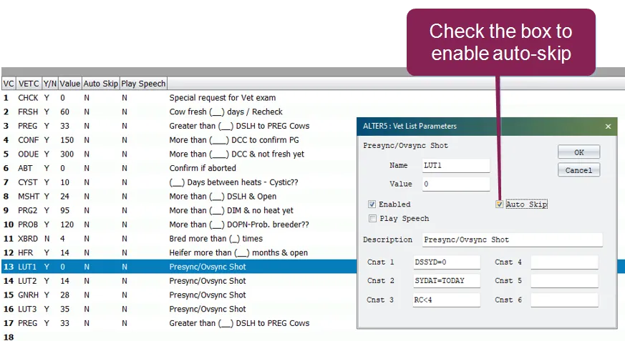Close the ALTER5 dialog window
The width and height of the screenshot is (625, 341).
pyautogui.click(x=608, y=127)
